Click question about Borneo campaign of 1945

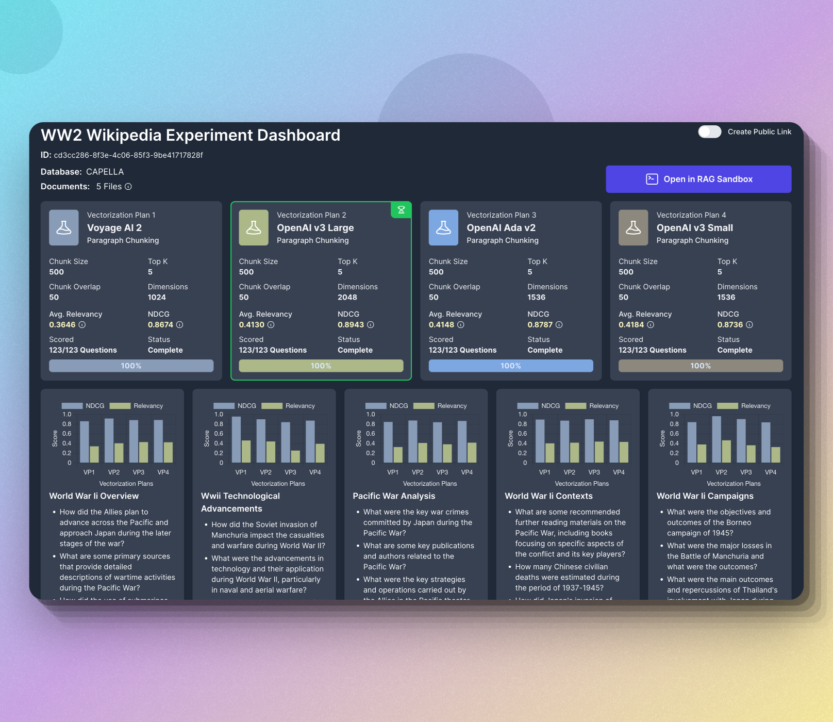(719, 522)
